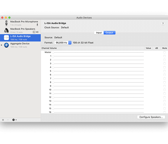Click the Master volume slider

(x=98, y=52)
